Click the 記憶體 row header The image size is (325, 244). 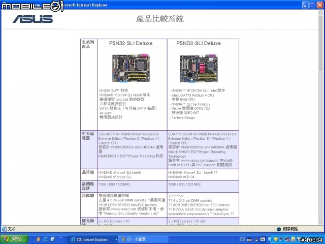click(x=88, y=195)
